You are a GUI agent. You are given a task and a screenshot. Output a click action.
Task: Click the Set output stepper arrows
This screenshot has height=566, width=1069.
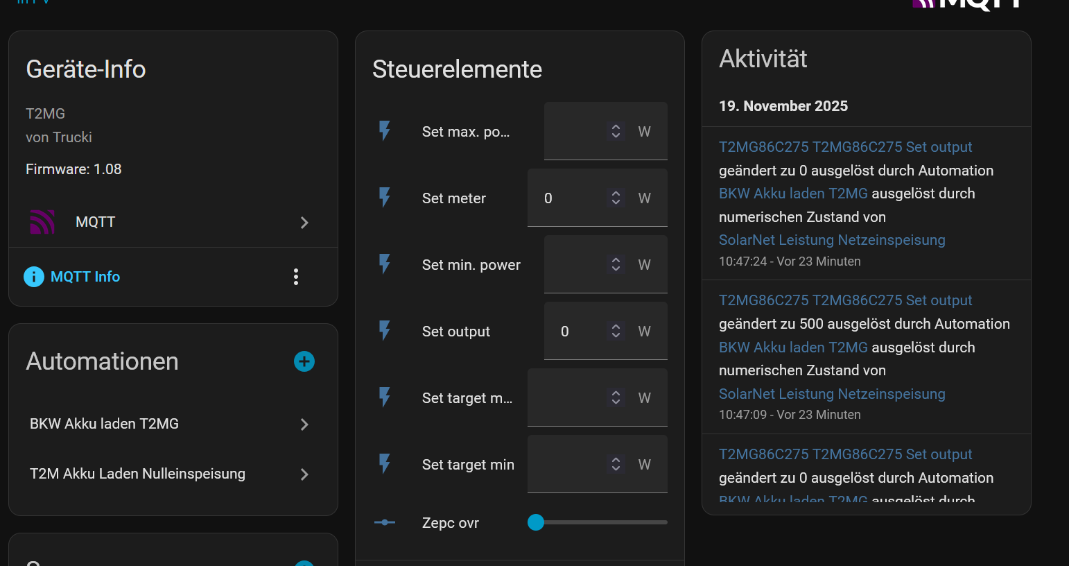616,331
